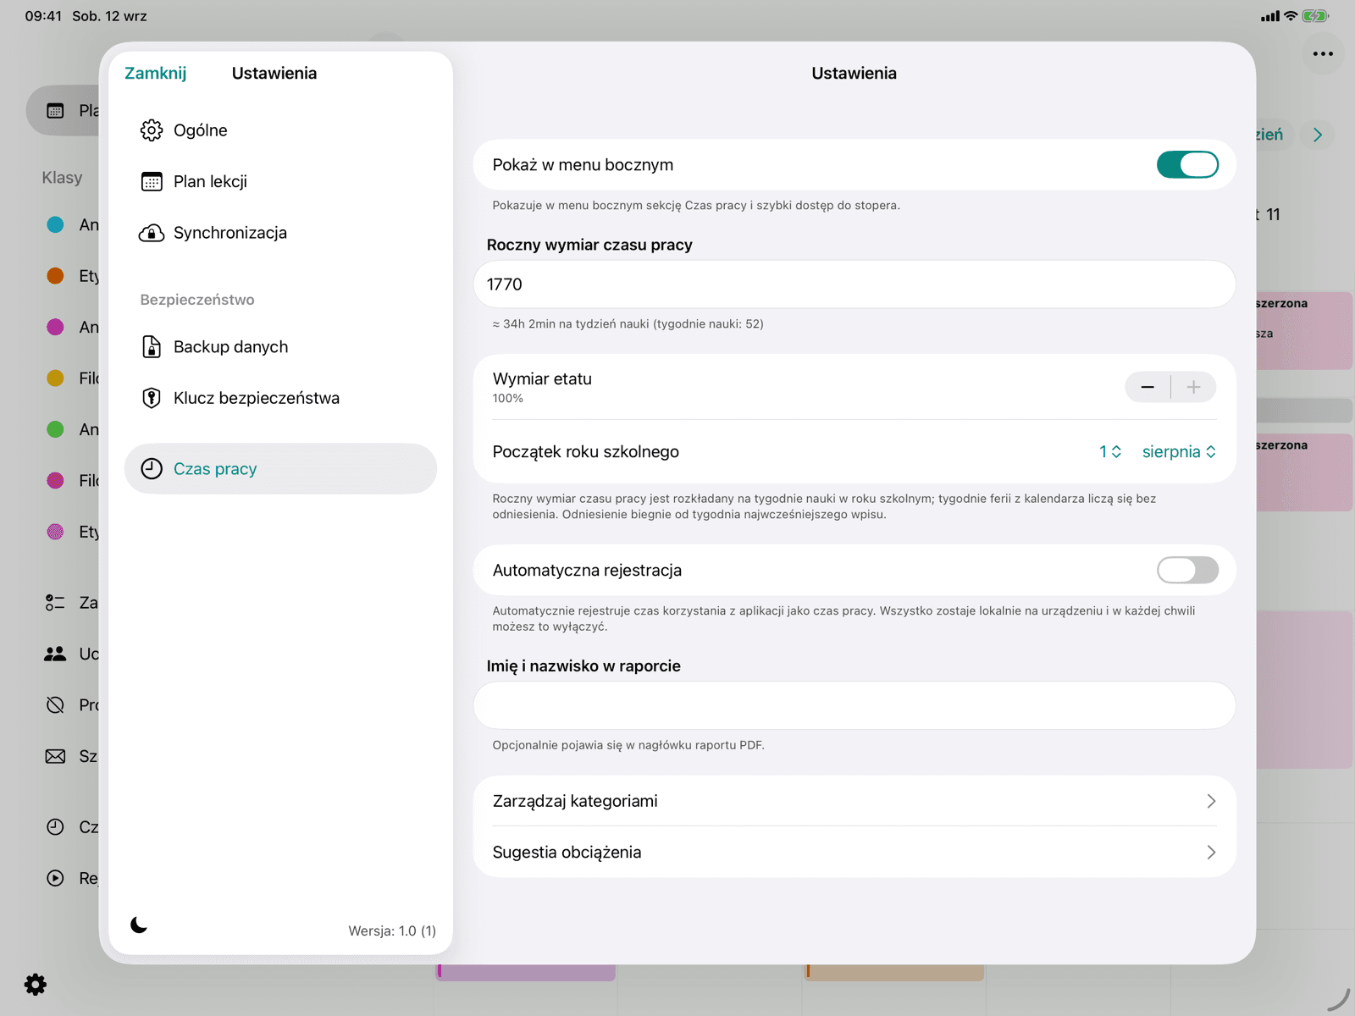Open the day picker showing 1
Viewport: 1355px width, 1016px height.
click(x=1110, y=452)
